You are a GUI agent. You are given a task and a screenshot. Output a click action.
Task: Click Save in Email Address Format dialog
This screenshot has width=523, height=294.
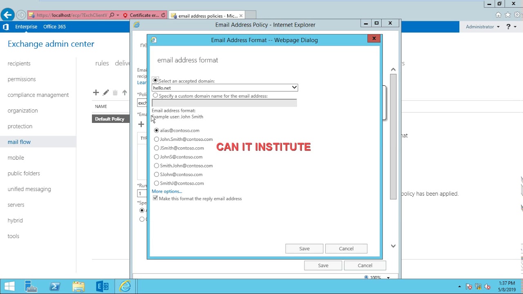coord(304,249)
